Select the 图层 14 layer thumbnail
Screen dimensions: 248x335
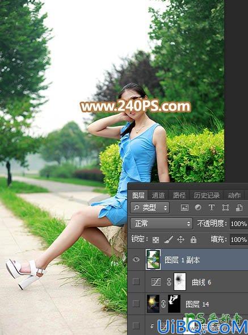(153, 304)
